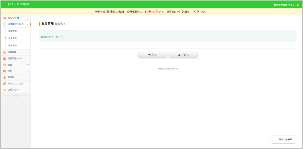Click the info badge next to お知らせ

(18, 18)
